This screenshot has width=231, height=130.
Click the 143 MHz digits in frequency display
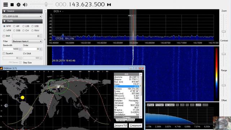coord(74,4)
